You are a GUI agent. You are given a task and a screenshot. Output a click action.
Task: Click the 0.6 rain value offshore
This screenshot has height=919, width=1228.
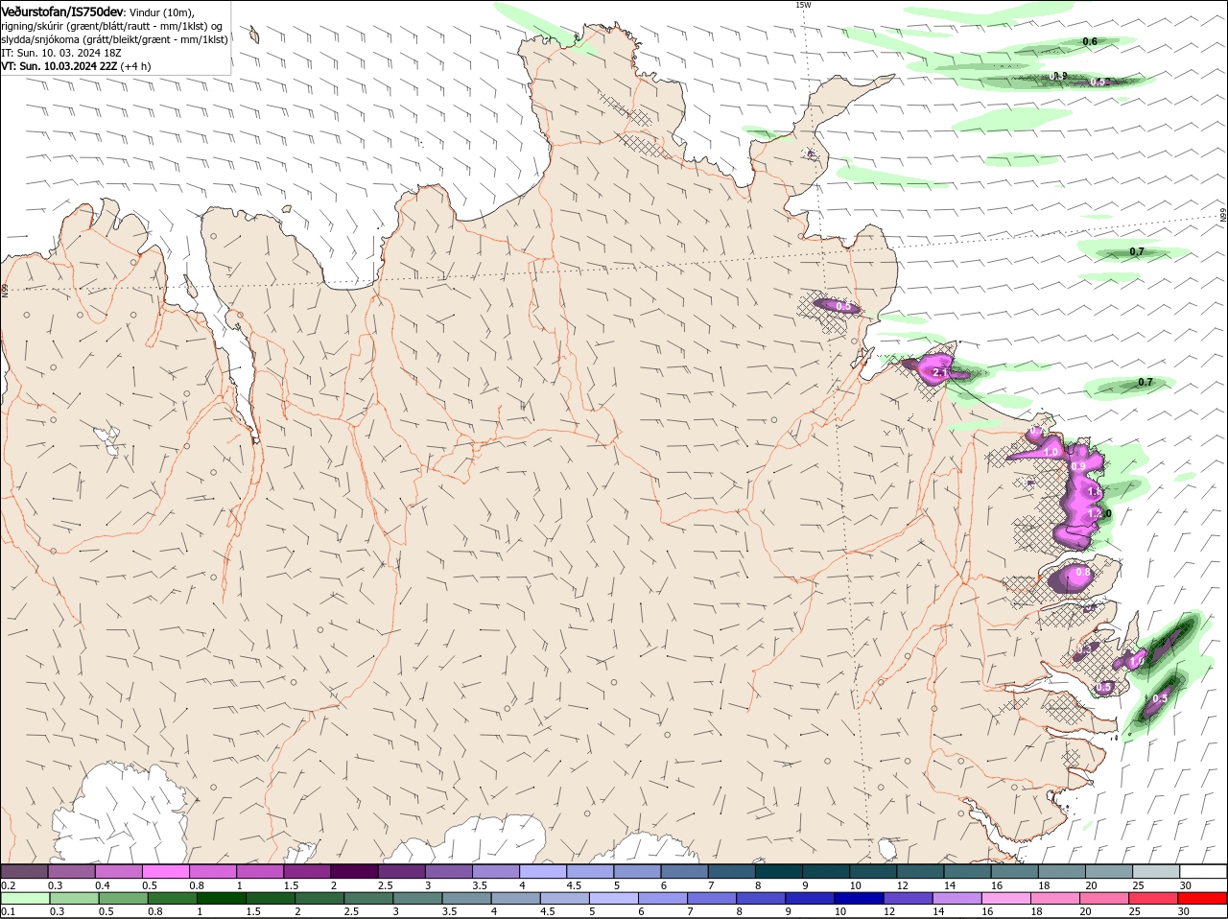tap(1090, 41)
